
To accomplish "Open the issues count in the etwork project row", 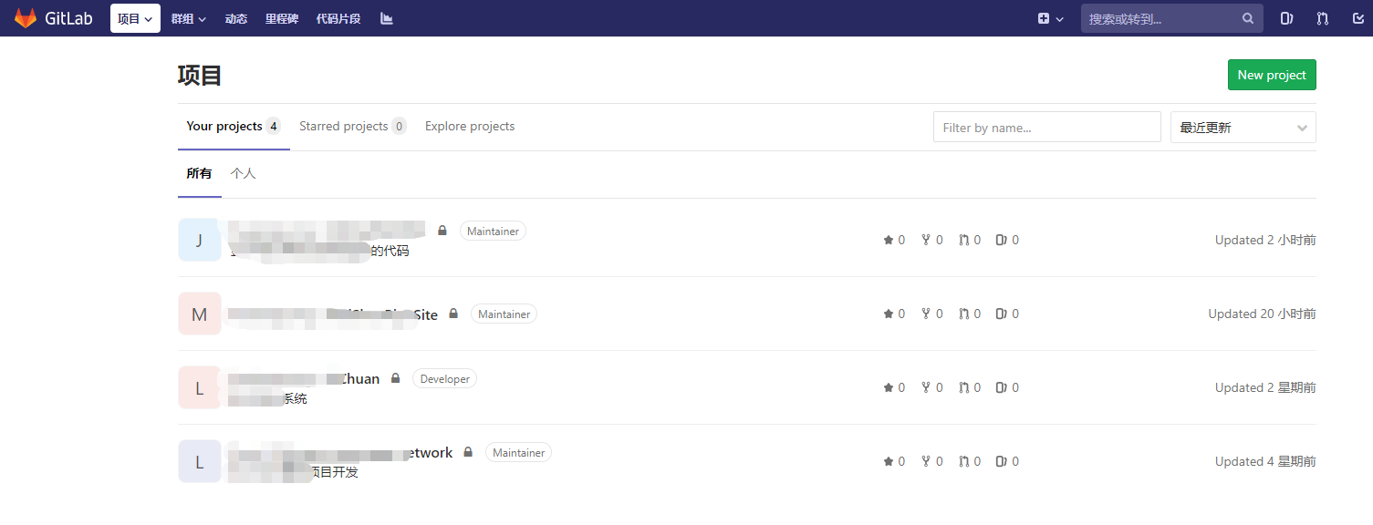I will pyautogui.click(x=1007, y=461).
